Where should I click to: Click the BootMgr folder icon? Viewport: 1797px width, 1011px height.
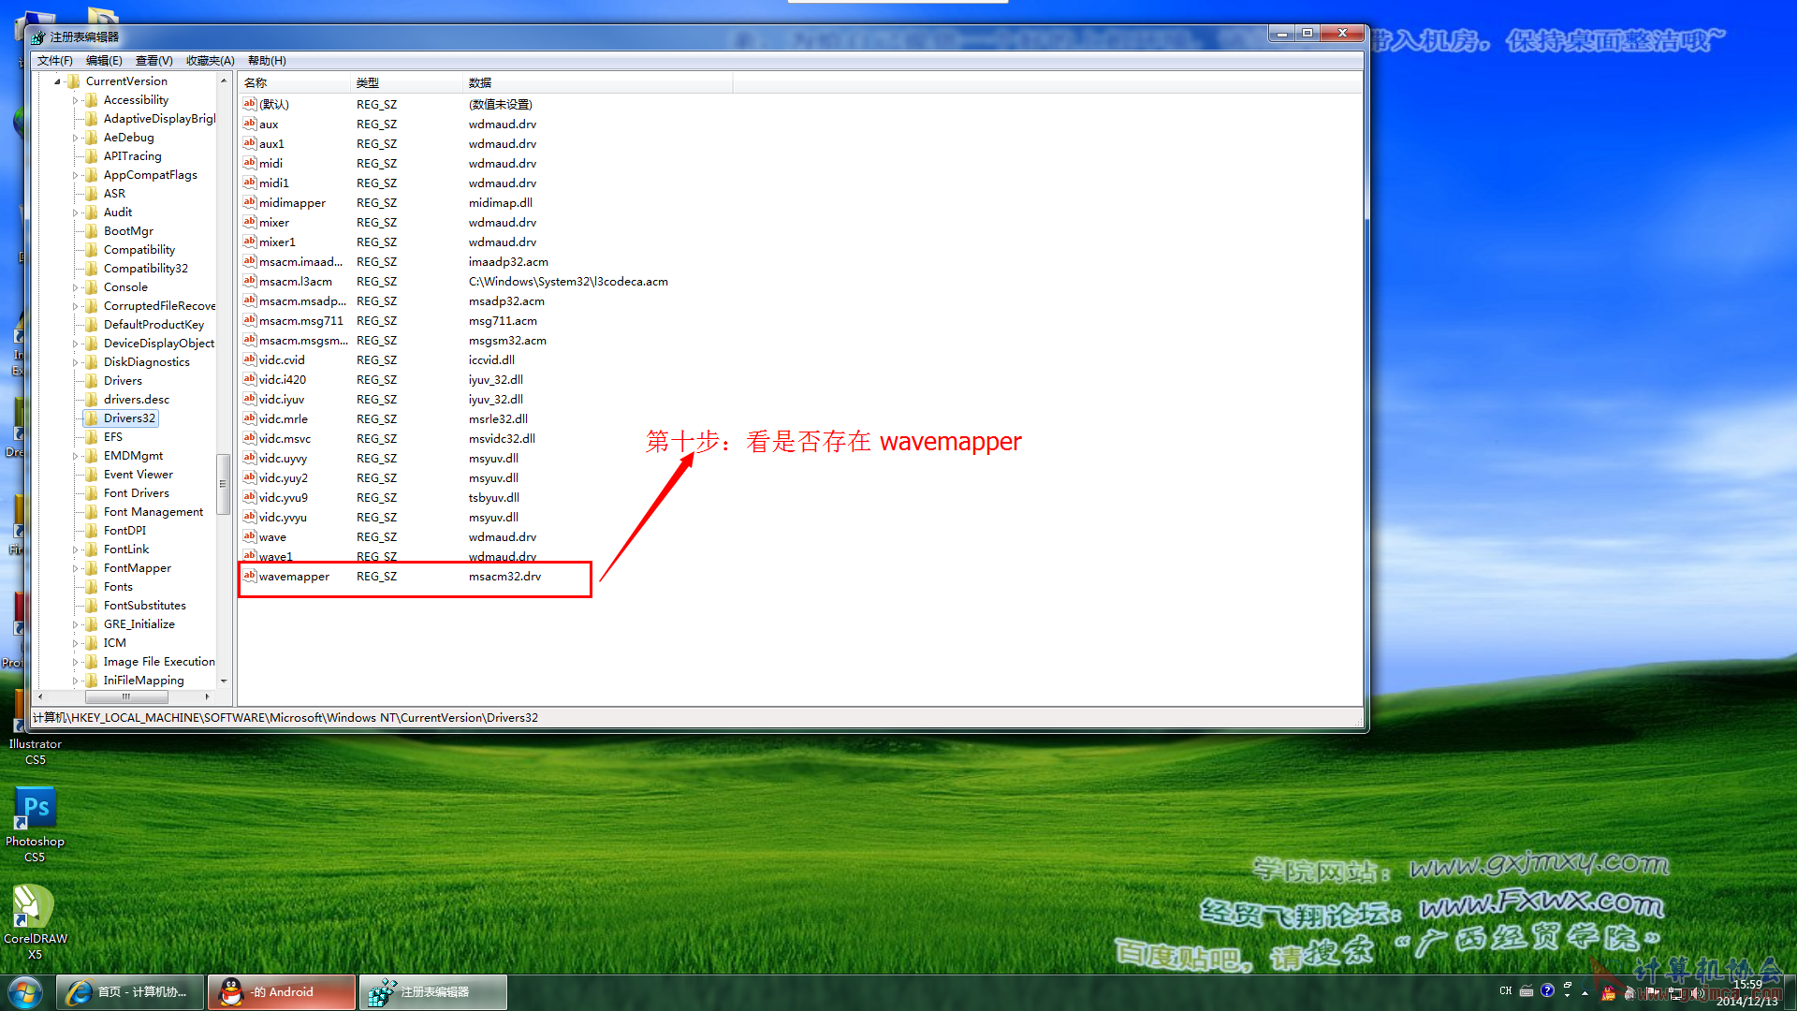[x=92, y=231]
